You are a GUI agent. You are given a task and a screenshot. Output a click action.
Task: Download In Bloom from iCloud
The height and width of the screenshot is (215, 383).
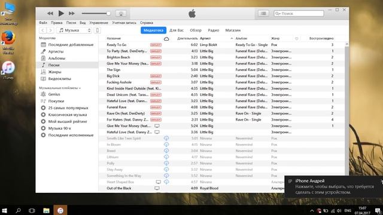pos(166,145)
